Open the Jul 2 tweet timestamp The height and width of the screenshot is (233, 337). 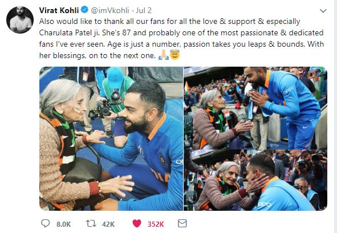(x=144, y=10)
